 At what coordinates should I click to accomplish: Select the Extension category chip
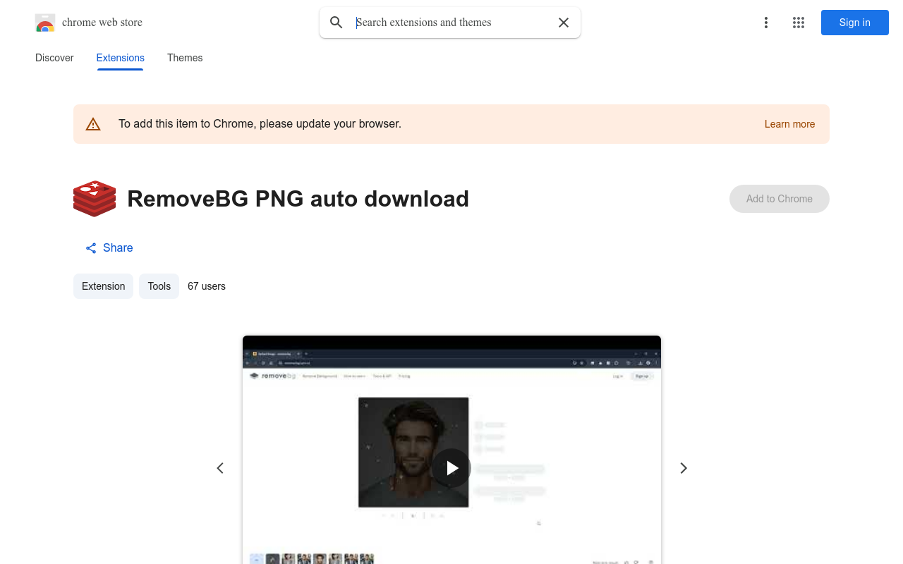coord(103,286)
